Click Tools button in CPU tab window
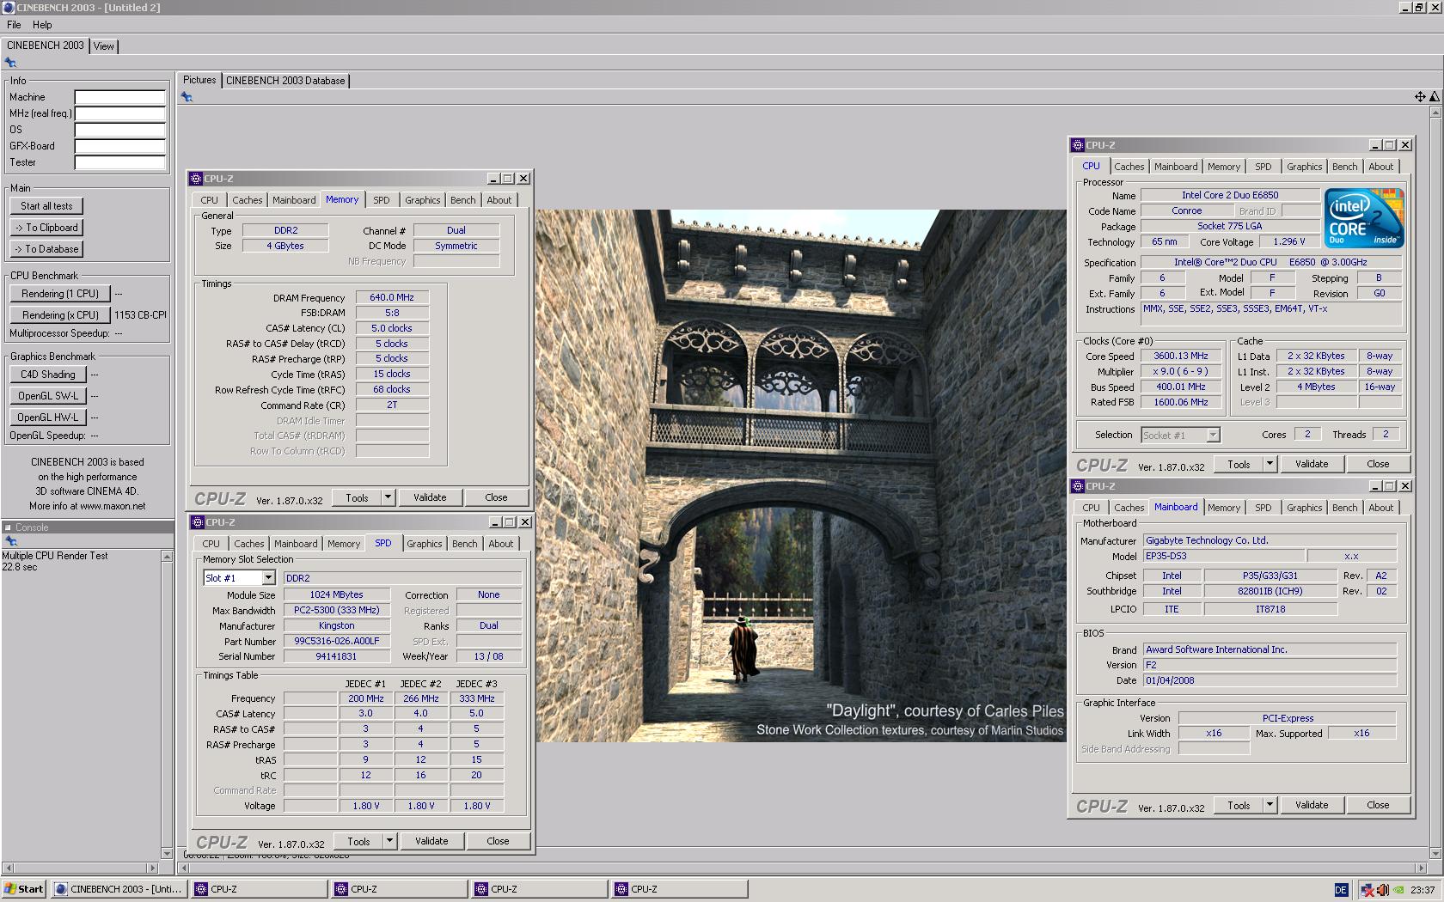 click(x=1239, y=464)
